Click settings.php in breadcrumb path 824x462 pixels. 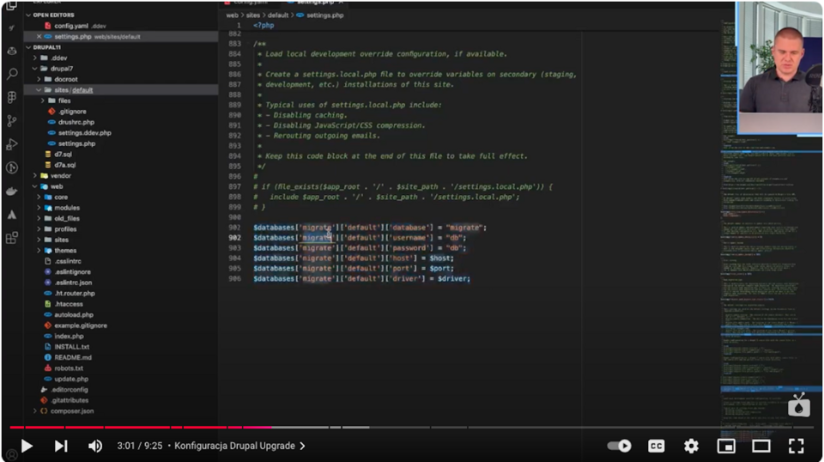(324, 15)
